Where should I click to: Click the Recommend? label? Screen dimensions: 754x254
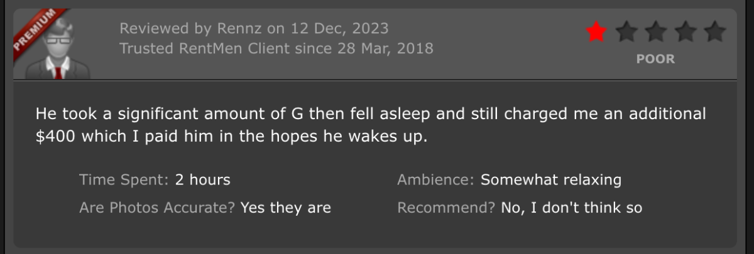tap(446, 208)
